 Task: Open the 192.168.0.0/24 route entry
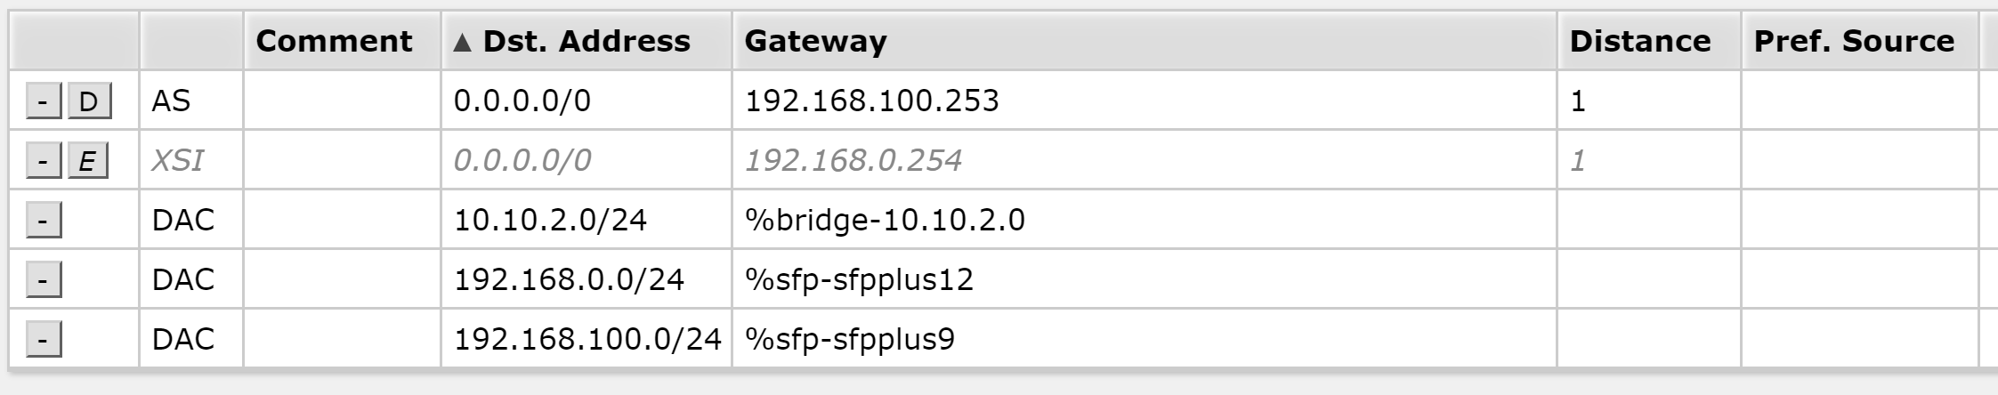coord(569,280)
